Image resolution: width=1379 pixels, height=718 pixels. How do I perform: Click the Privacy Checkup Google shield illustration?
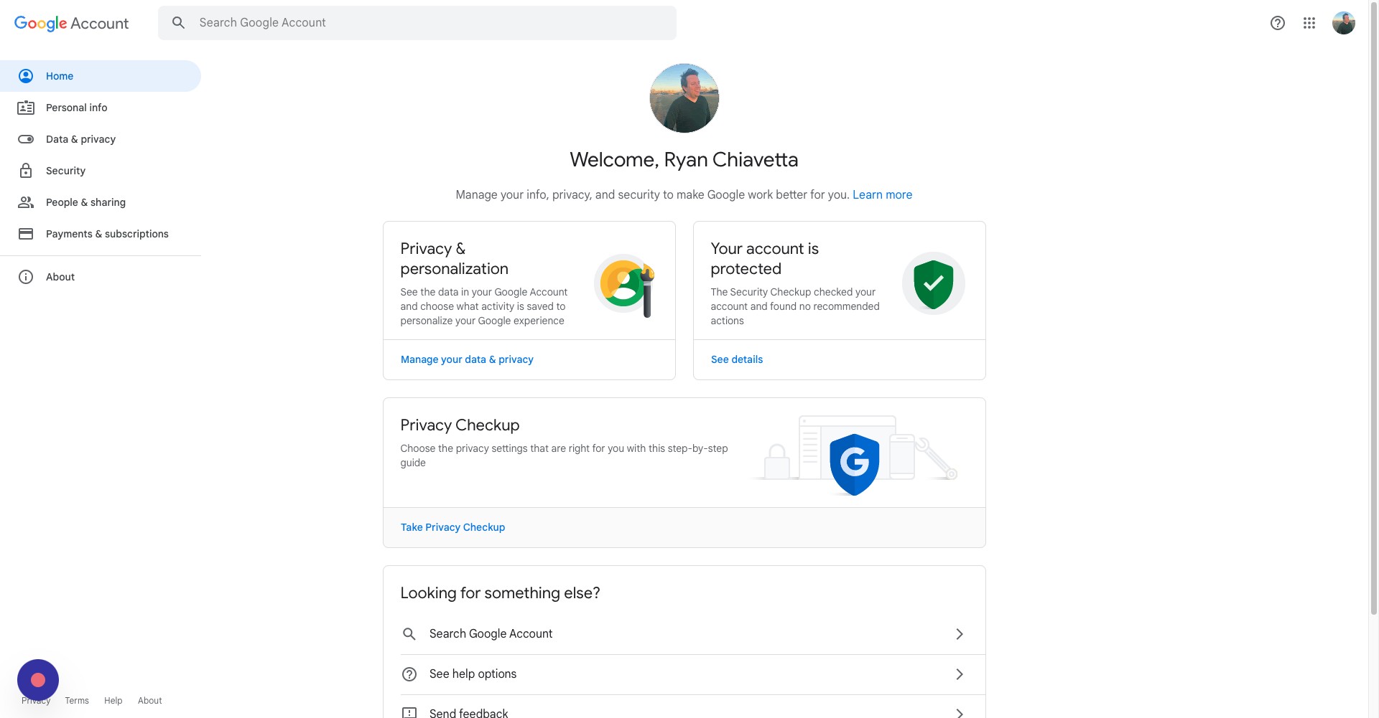(x=854, y=463)
